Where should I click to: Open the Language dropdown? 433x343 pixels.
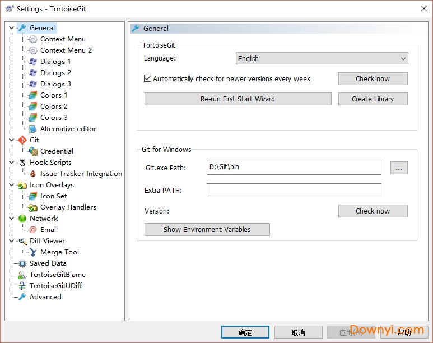pos(322,58)
